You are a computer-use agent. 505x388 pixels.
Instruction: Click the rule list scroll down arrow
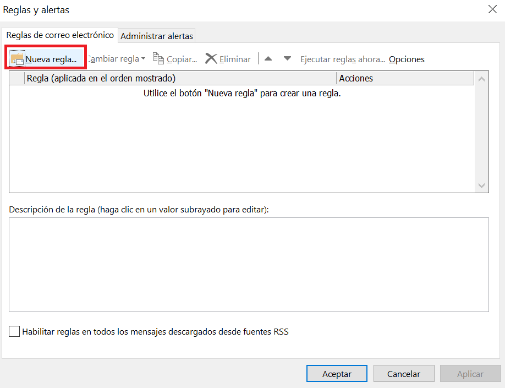[481, 185]
